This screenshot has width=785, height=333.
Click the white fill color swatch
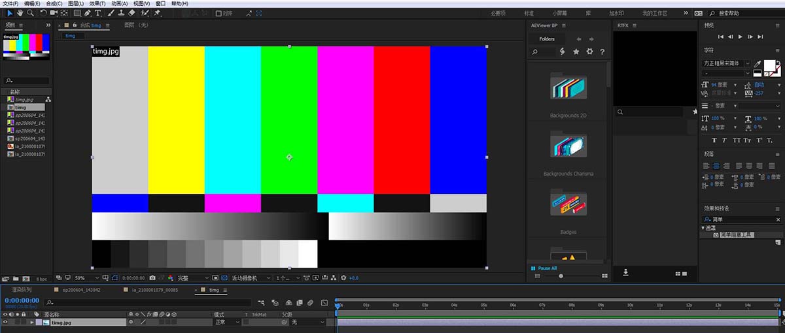click(770, 65)
